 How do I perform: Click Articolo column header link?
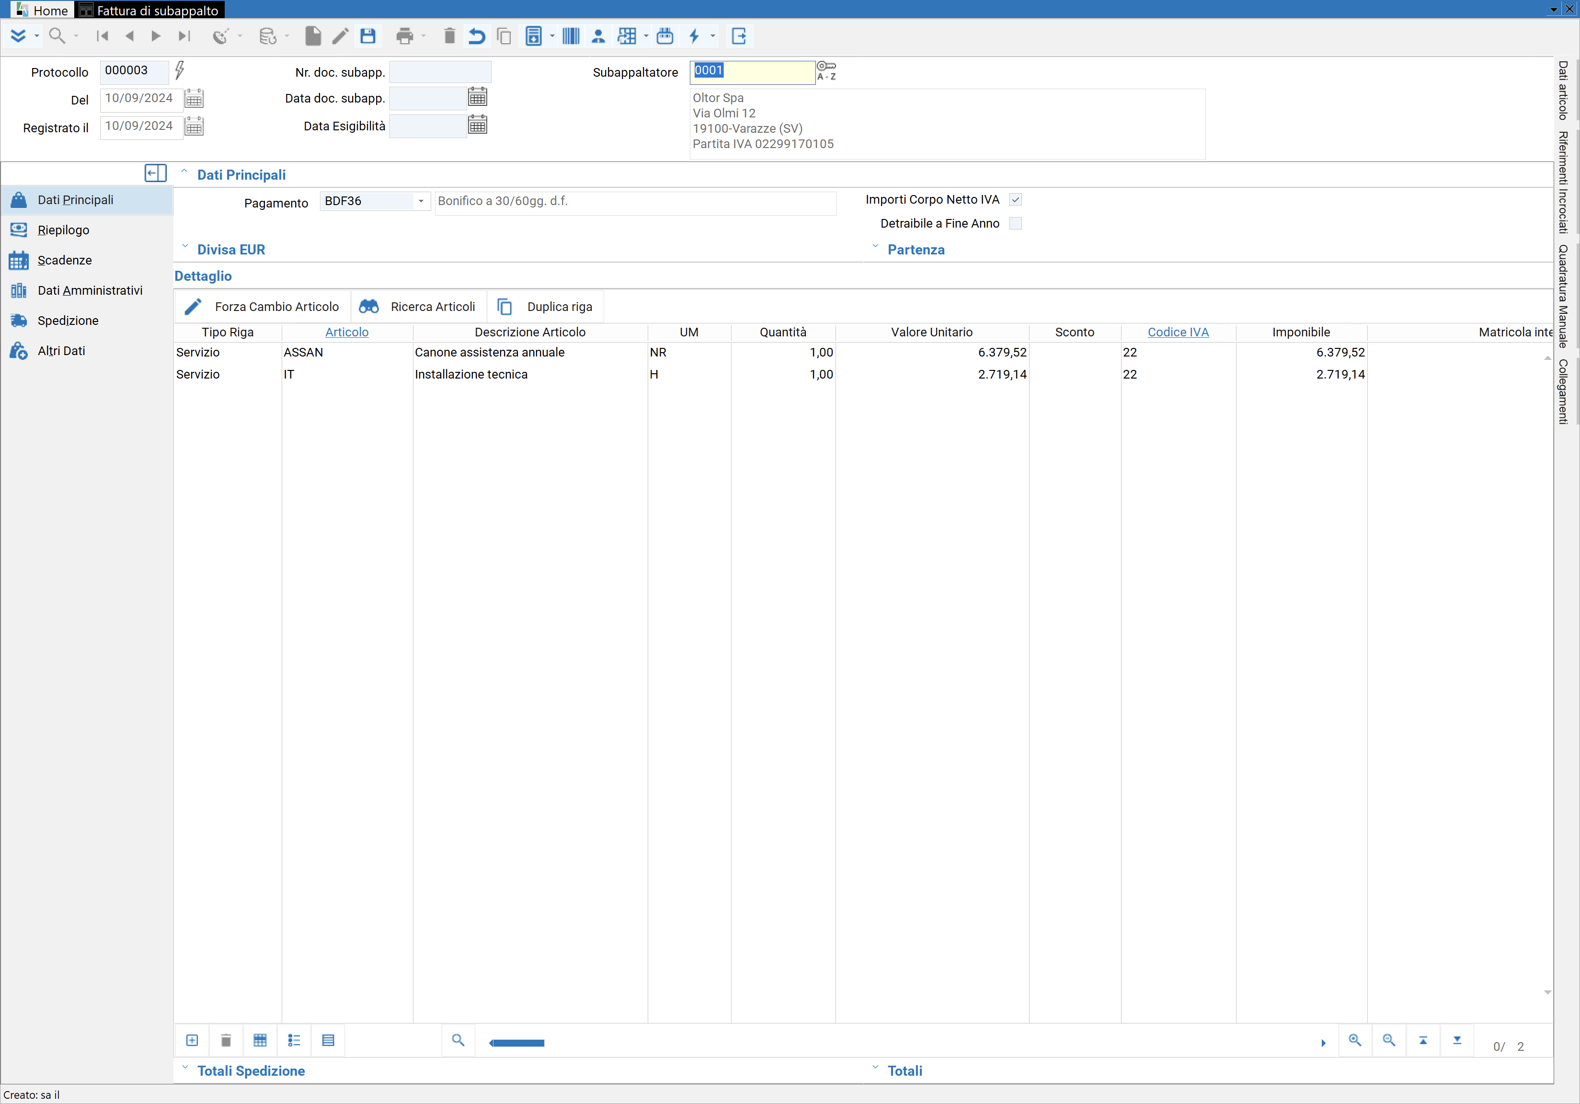347,333
